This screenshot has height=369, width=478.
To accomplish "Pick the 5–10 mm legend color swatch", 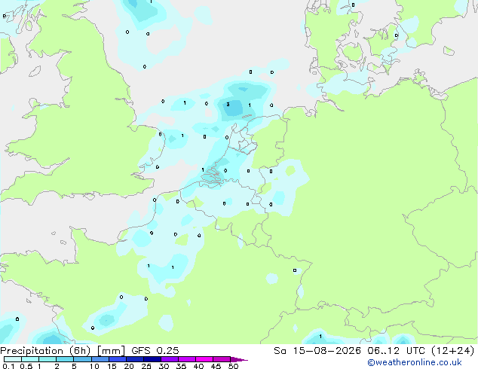I will (x=82, y=359).
